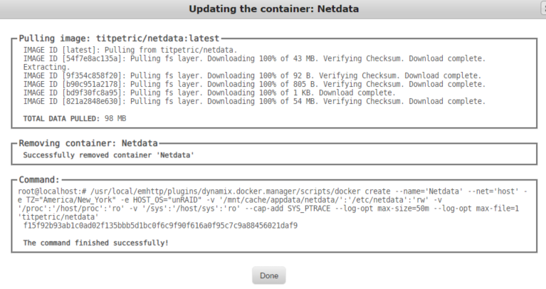546x289 pixels.
Task: Click the log line for image 821a2848e630
Action: 254,101
